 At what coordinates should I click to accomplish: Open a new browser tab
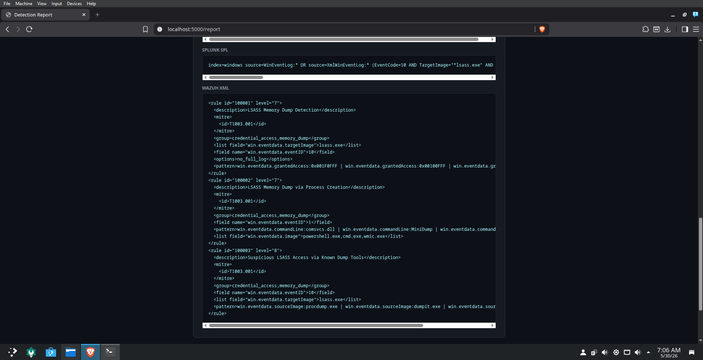pos(97,15)
